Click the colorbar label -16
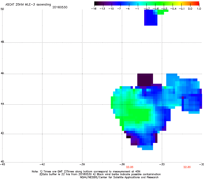Viewport: 204px width, 179px height. pyautogui.click(x=94, y=9)
